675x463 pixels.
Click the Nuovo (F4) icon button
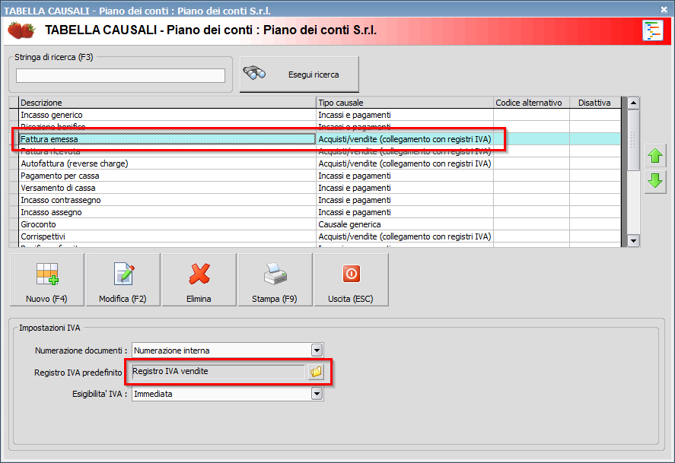47,280
